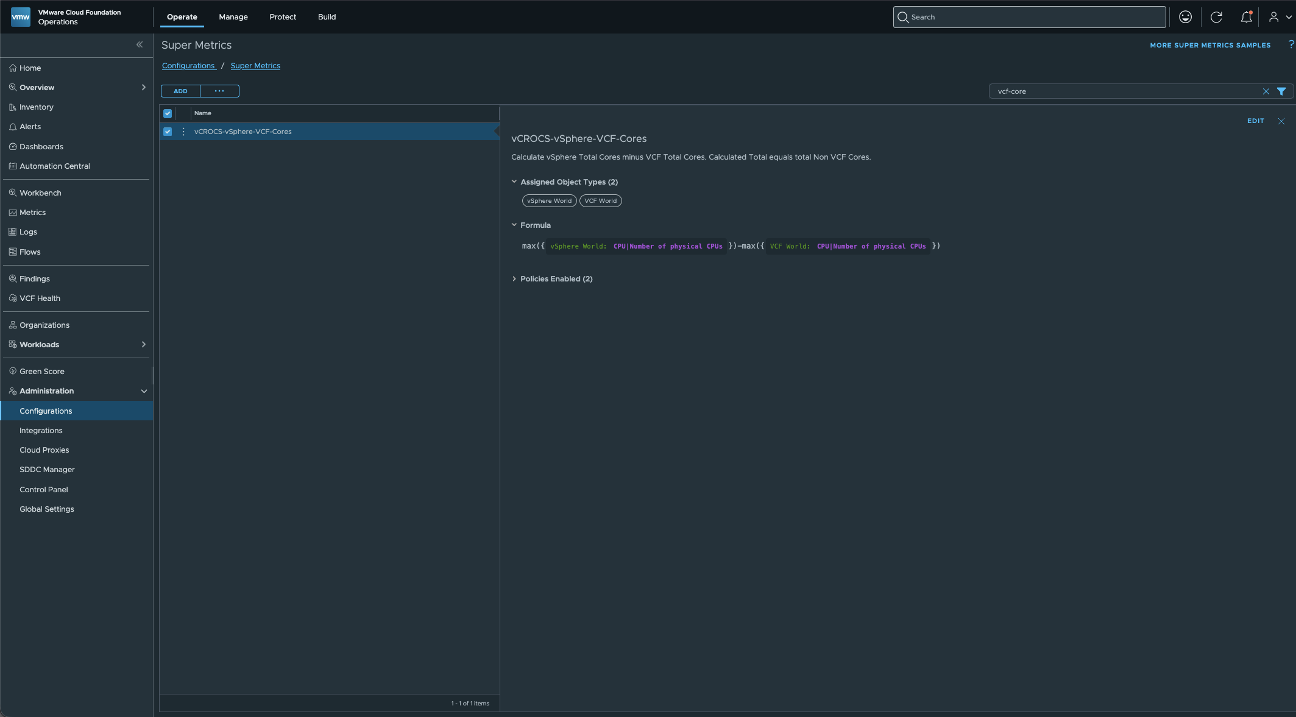
Task: Click the Alerts bell sidebar icon
Action: click(x=13, y=127)
